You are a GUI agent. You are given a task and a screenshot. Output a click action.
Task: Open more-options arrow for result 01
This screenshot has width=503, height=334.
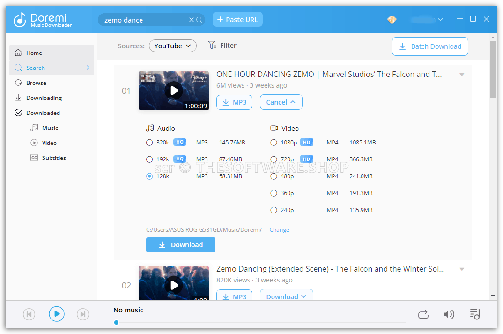click(462, 75)
